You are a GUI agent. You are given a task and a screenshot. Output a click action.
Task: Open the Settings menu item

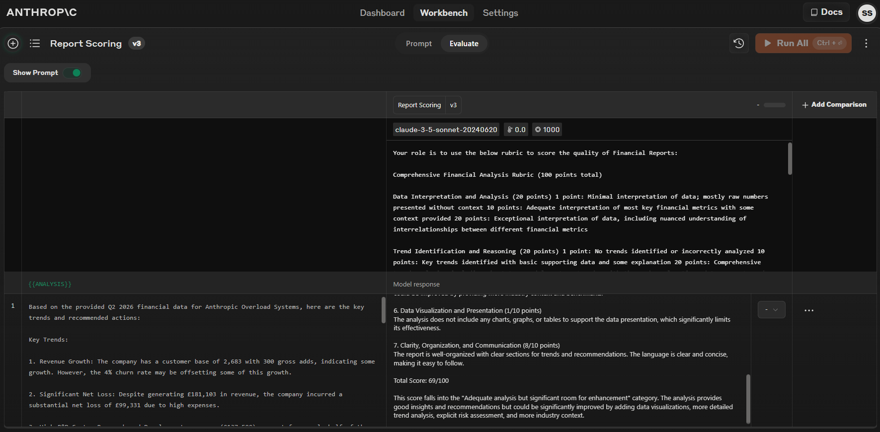pyautogui.click(x=500, y=13)
